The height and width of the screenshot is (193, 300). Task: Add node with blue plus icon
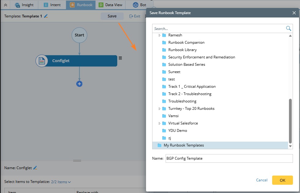79,84
